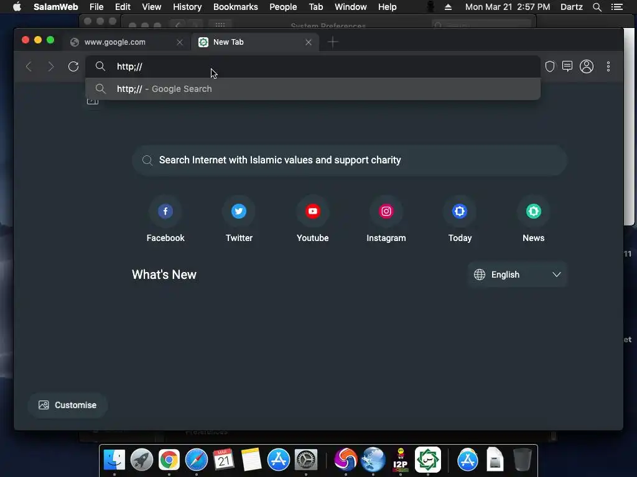
Task: Open the People menu
Action: click(283, 7)
